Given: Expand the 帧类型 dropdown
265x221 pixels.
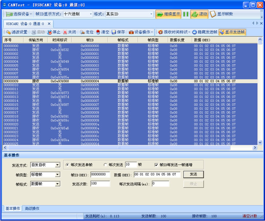Looking at the screenshot, I should point(57,174).
